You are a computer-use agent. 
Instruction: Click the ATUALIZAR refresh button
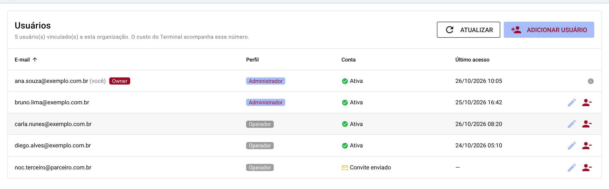pos(468,30)
